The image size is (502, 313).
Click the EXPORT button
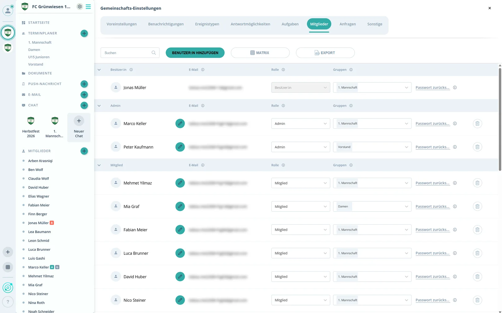click(x=325, y=53)
